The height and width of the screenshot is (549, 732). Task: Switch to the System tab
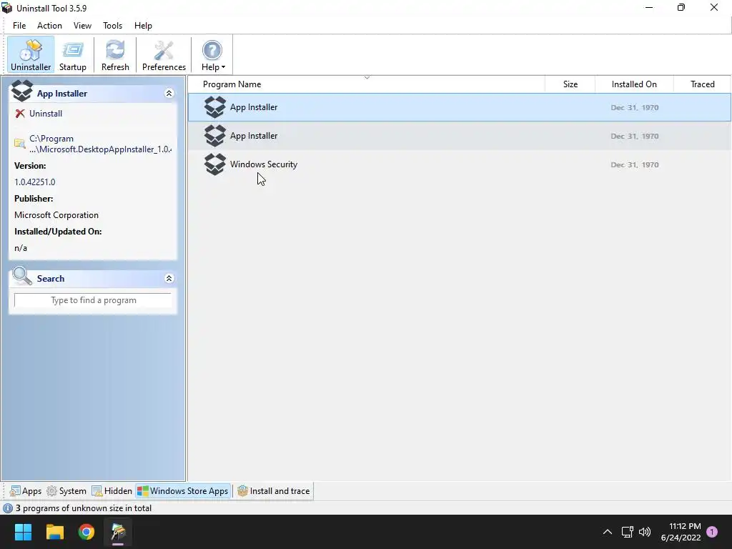[66, 491]
